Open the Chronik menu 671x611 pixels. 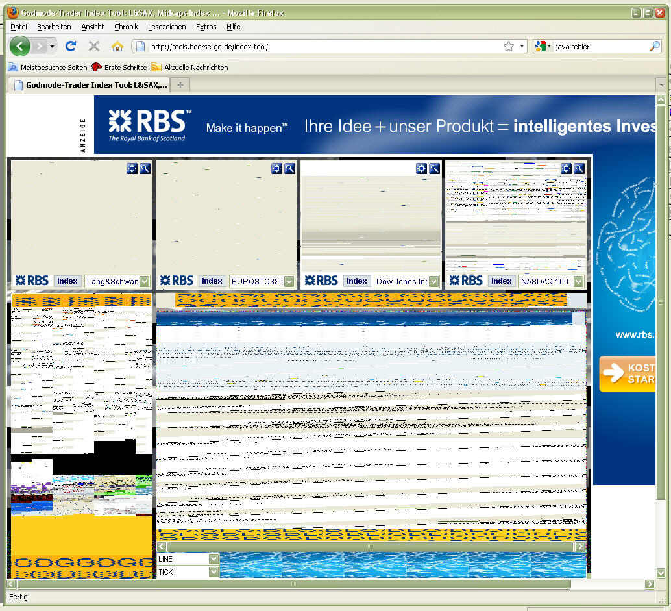click(126, 27)
